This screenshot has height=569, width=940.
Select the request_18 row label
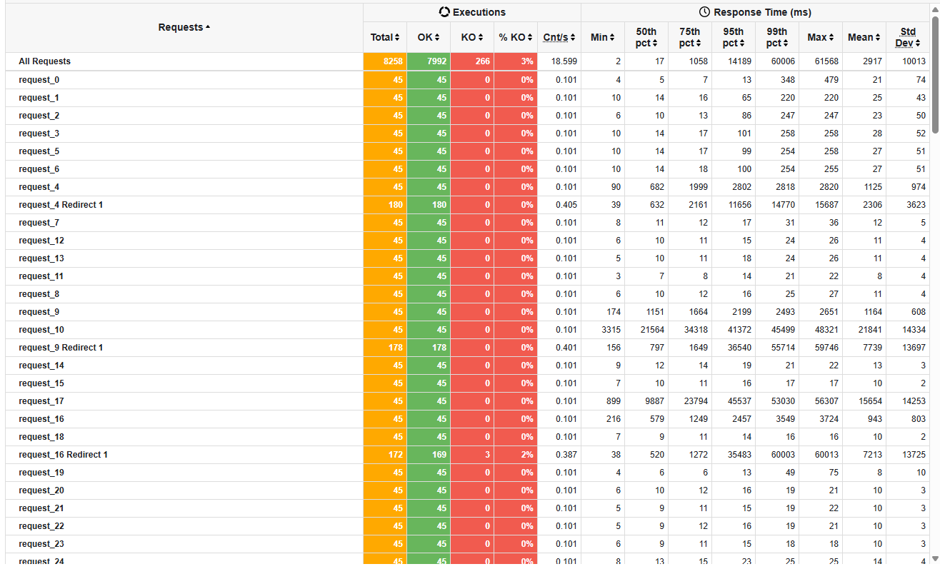pos(41,437)
